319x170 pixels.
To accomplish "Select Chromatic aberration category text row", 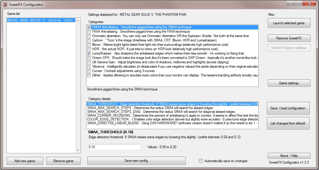I will [171, 36].
